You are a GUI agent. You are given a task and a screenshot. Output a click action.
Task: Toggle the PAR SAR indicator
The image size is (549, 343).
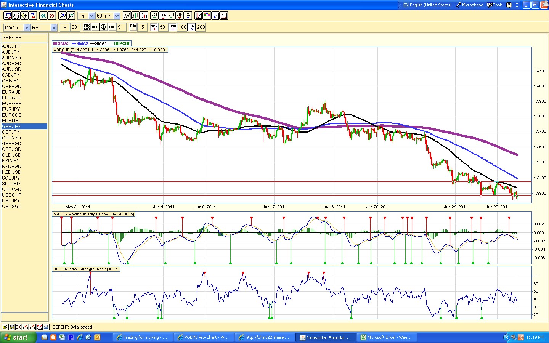pos(87,27)
